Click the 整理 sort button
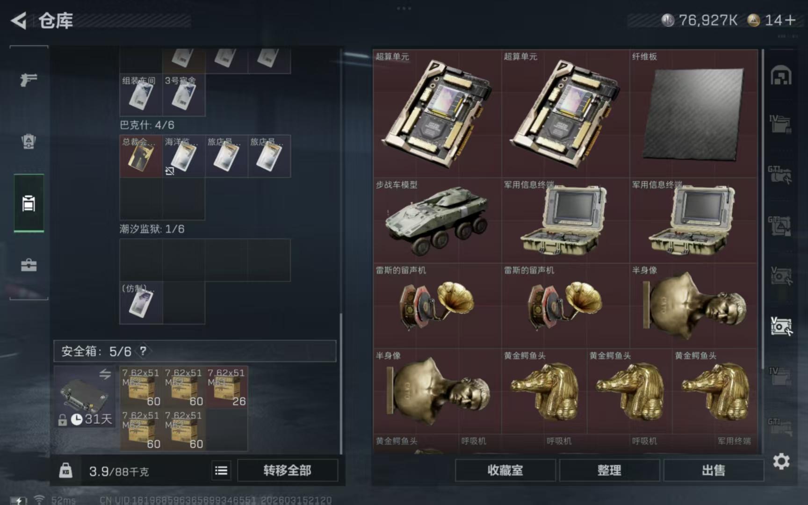808x505 pixels. (609, 470)
